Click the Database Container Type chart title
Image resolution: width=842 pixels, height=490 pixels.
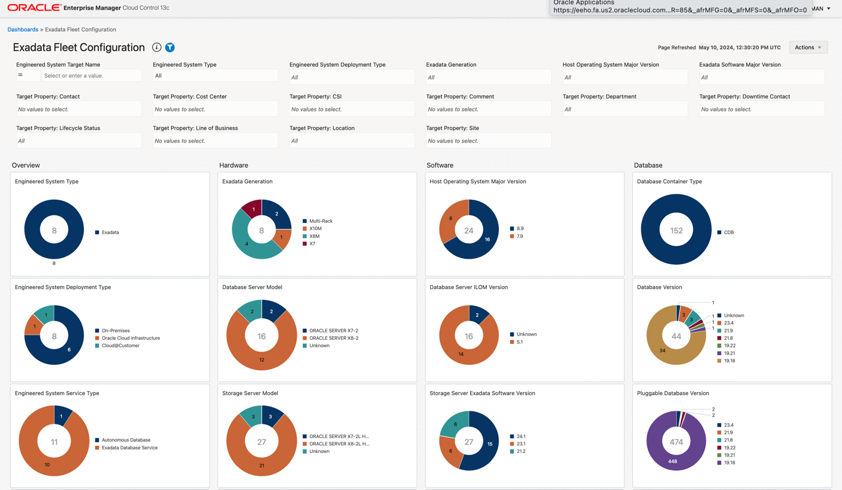click(x=669, y=181)
